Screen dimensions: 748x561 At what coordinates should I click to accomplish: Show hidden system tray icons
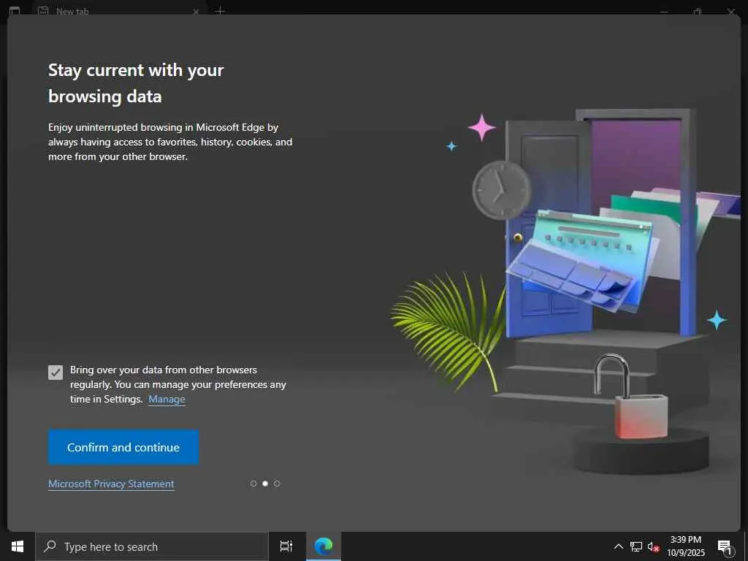pyautogui.click(x=618, y=546)
